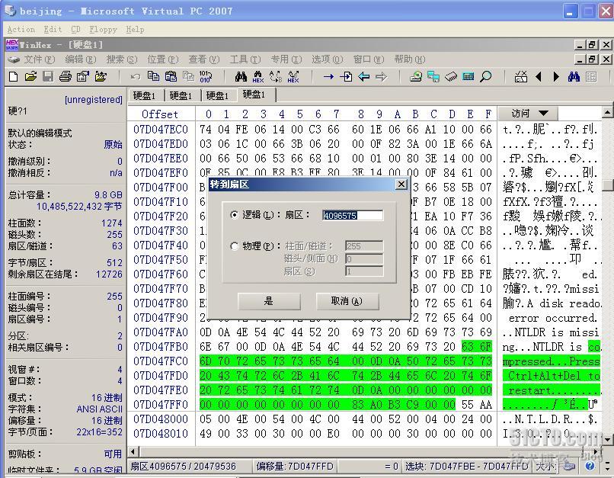The width and height of the screenshot is (614, 478).
Task: Open the 查看(V) menu
Action: coord(204,59)
